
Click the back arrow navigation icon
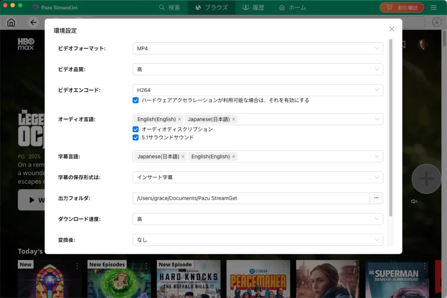[33, 22]
